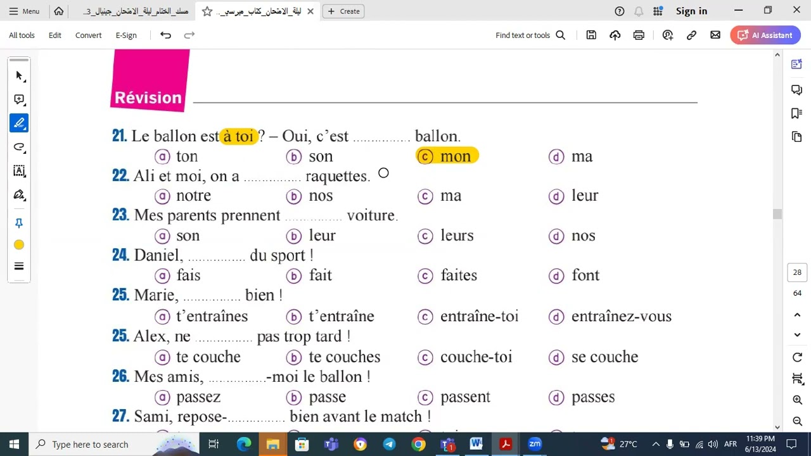
Task: Click the Find text or tools field
Action: tap(523, 35)
